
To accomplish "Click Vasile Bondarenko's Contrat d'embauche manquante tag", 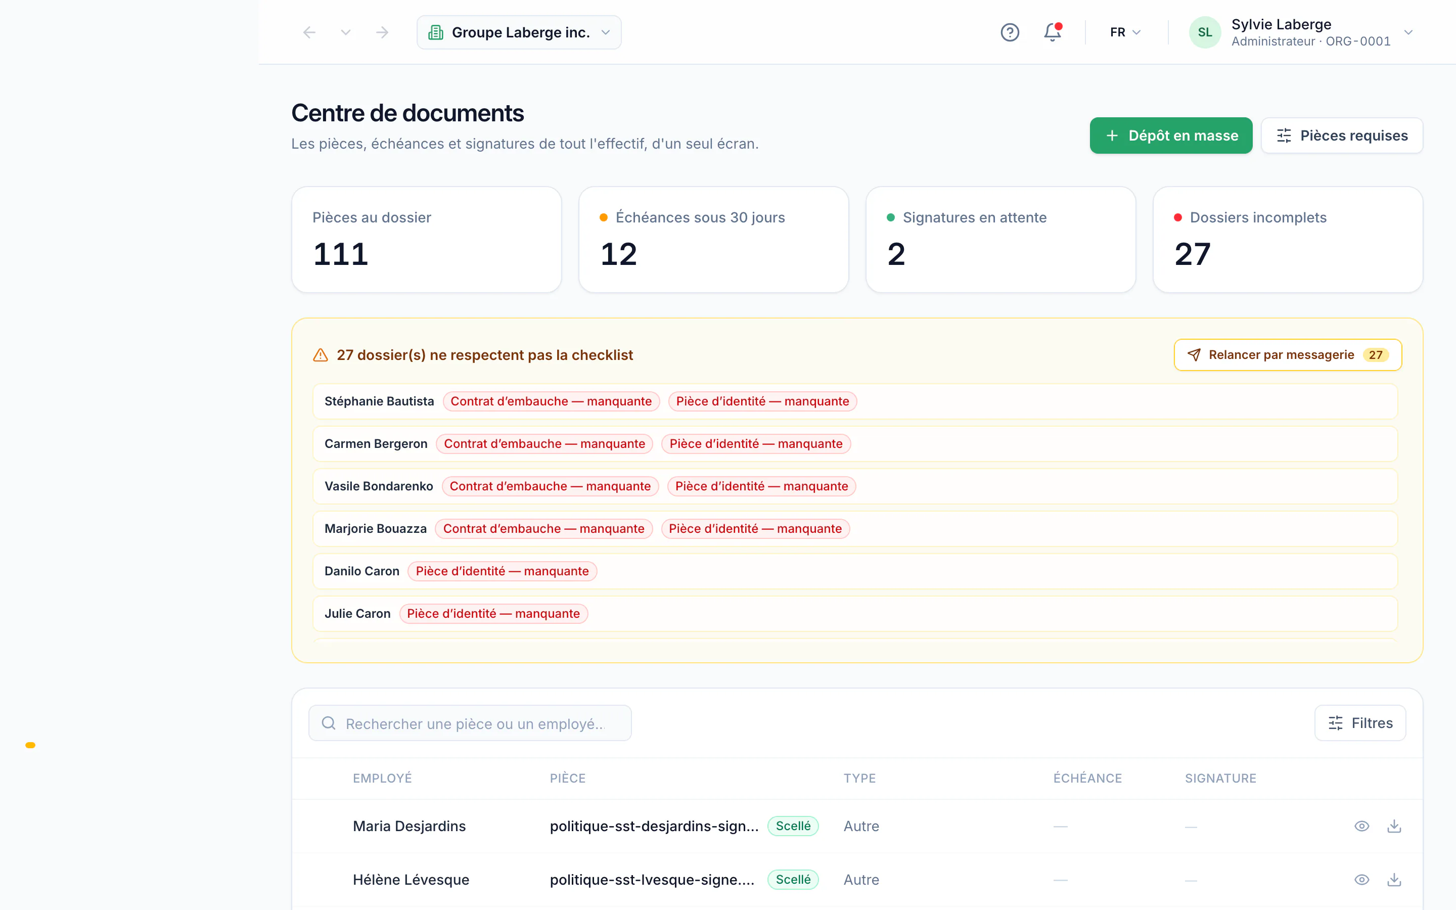I will click(550, 486).
